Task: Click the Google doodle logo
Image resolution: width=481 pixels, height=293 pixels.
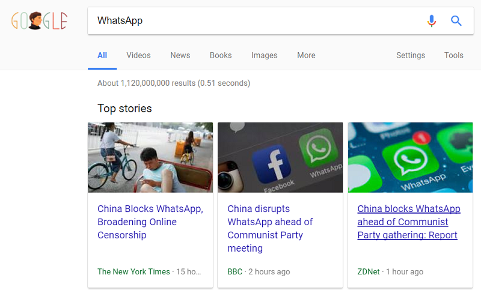Action: [x=39, y=21]
